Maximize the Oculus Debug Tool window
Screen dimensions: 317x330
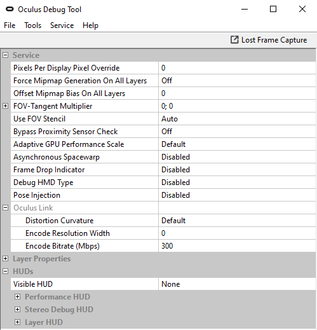tap(273, 9)
